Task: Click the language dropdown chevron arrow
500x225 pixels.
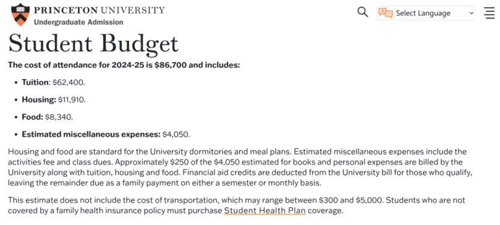Action: point(472,14)
